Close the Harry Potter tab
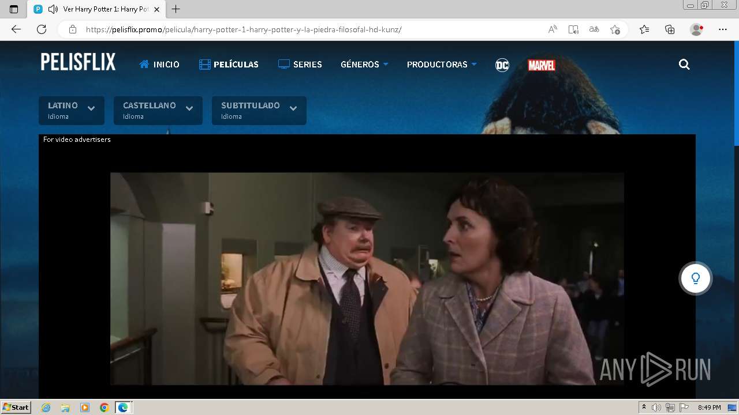The height and width of the screenshot is (415, 739). click(156, 9)
